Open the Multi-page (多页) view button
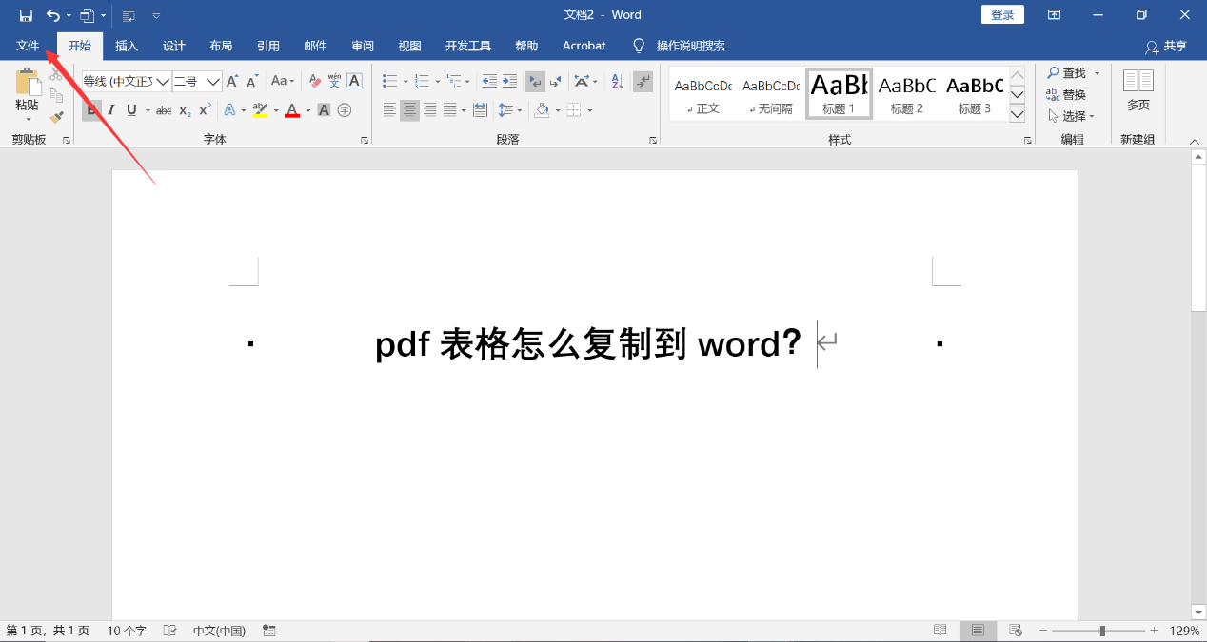 pyautogui.click(x=1138, y=90)
